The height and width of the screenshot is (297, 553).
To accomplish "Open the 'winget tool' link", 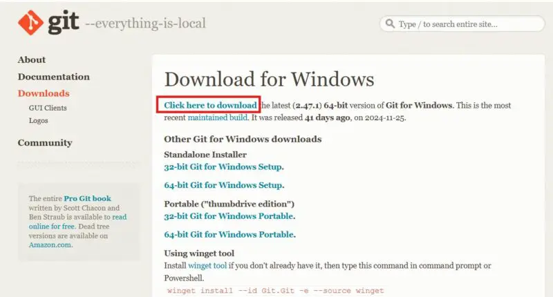I will coord(207,265).
